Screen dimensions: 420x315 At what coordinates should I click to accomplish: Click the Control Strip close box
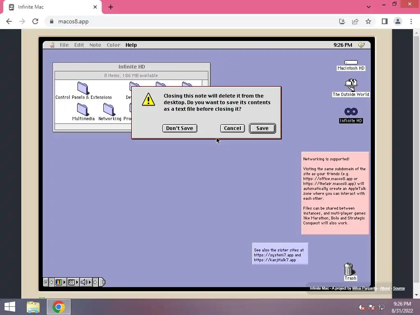pos(46,282)
